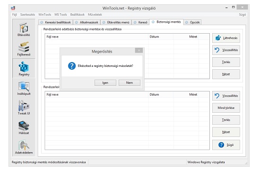260x172 pixels.
Task: Open the Hálózat network tool
Action: coord(24,127)
